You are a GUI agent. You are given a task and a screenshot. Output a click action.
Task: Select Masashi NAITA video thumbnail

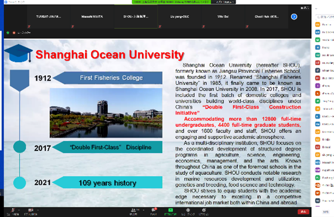coord(92,16)
